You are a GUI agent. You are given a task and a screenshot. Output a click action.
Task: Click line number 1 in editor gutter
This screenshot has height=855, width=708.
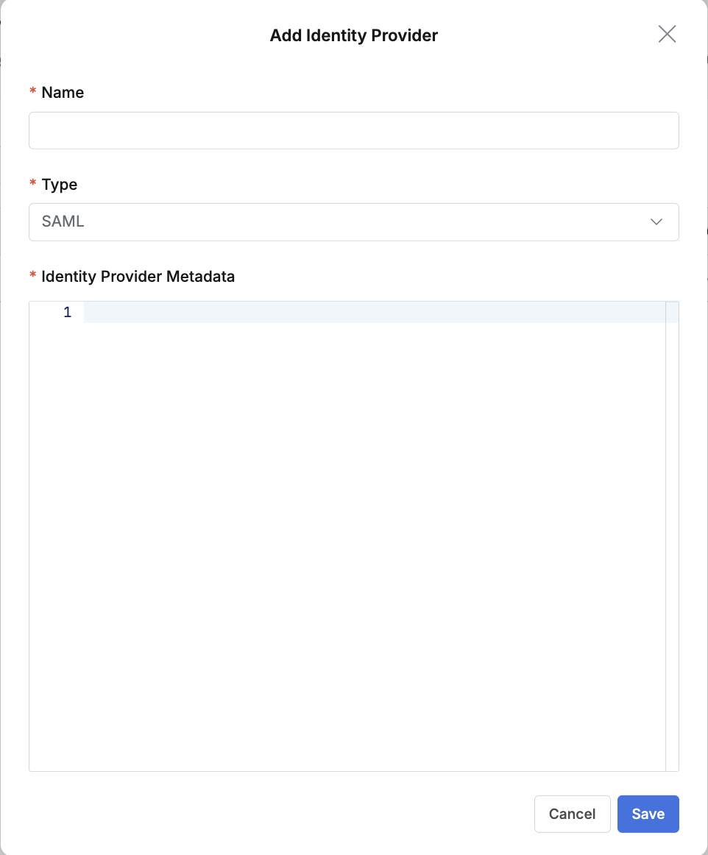(68, 313)
